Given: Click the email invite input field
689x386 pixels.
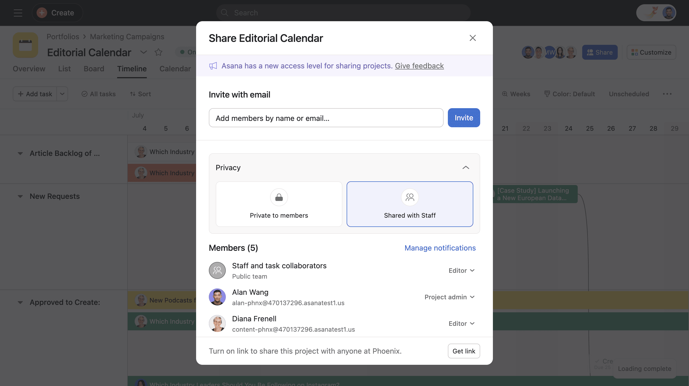Looking at the screenshot, I should pyautogui.click(x=326, y=117).
